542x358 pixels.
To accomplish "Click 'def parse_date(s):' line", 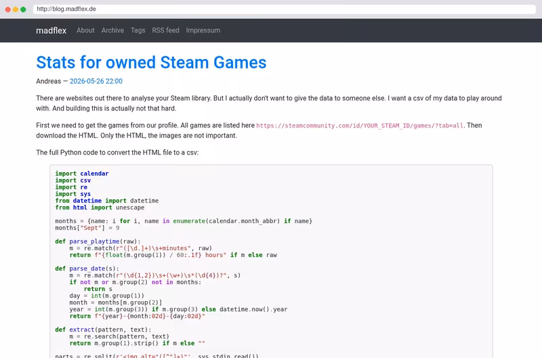I will (87, 268).
